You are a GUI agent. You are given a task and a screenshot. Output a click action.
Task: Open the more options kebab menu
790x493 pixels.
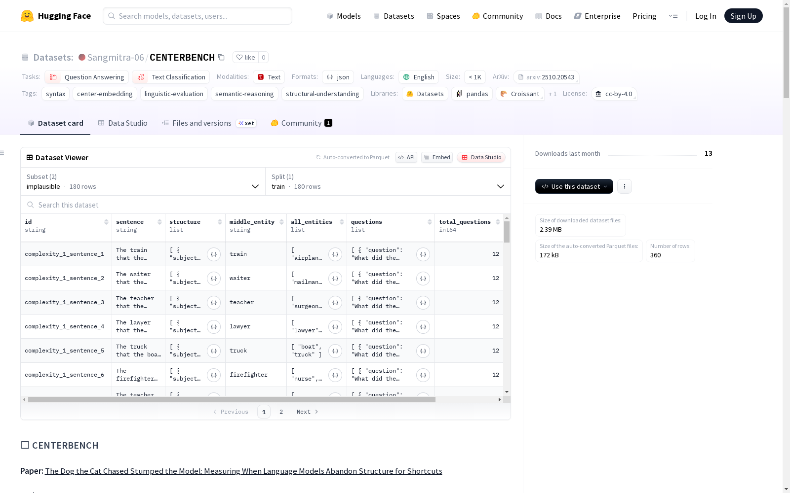625,186
